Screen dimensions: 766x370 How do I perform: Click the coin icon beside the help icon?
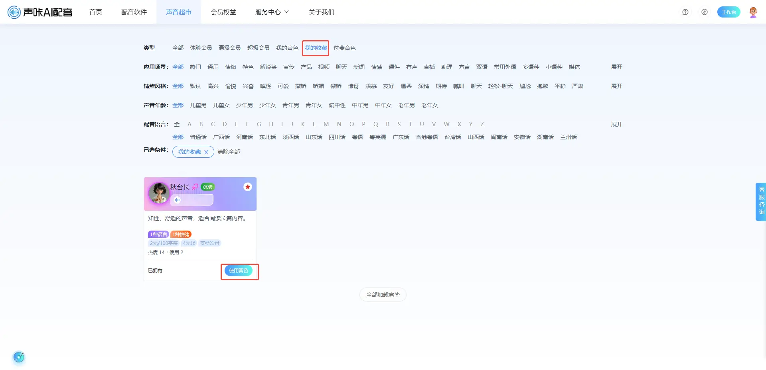tap(705, 12)
